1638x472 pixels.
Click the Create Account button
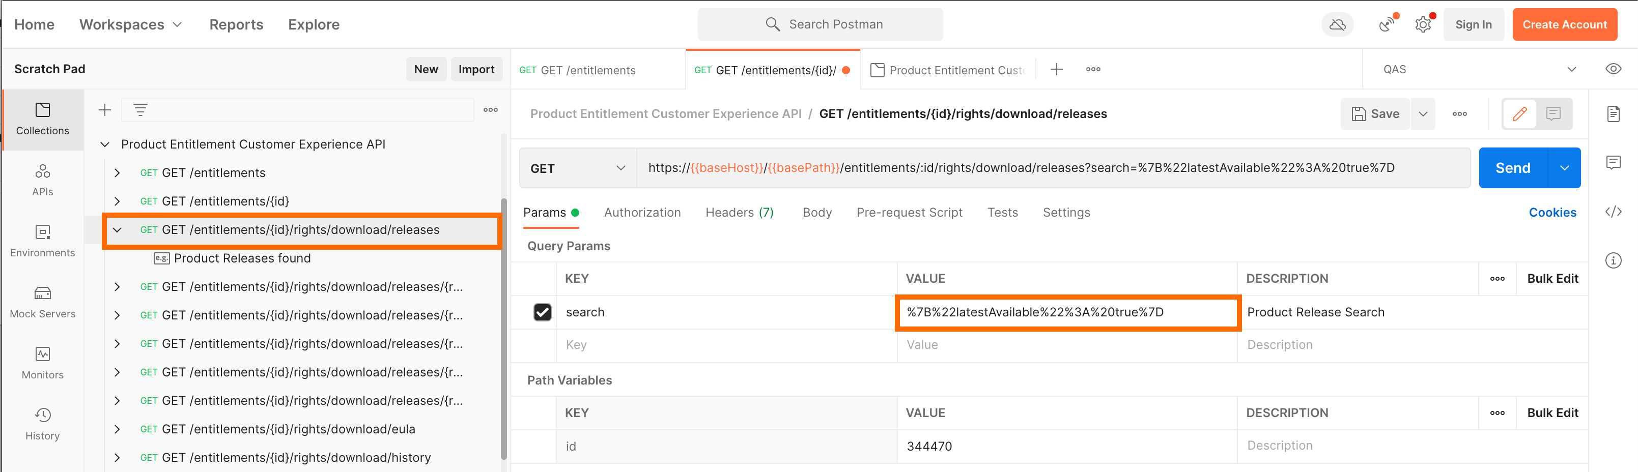tap(1564, 25)
